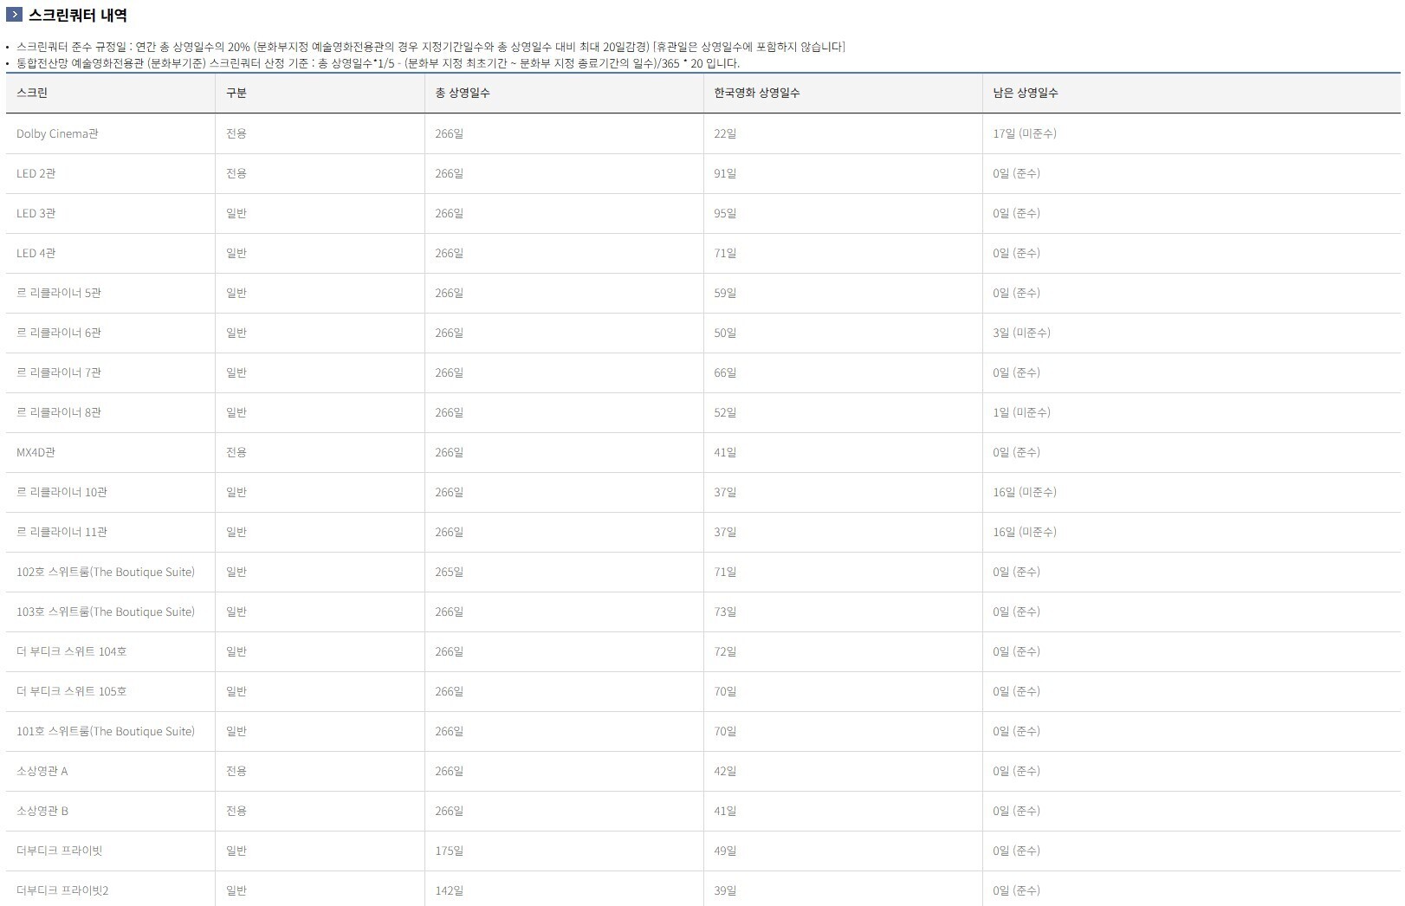
Task: Click the 265일 total screening days cell
Action: click(564, 572)
